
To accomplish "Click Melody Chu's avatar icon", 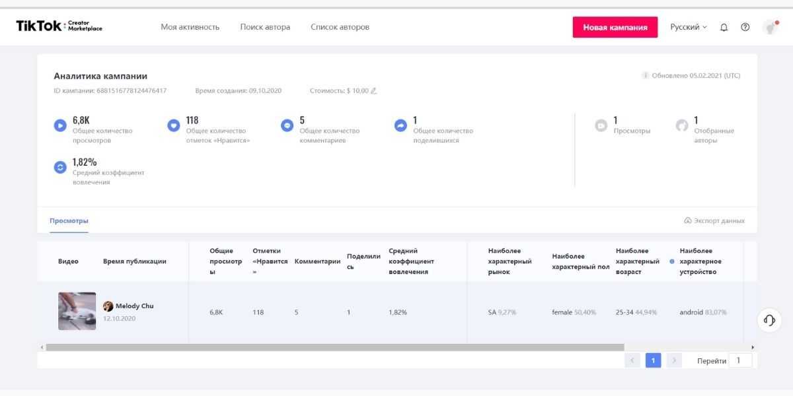I will click(x=108, y=306).
